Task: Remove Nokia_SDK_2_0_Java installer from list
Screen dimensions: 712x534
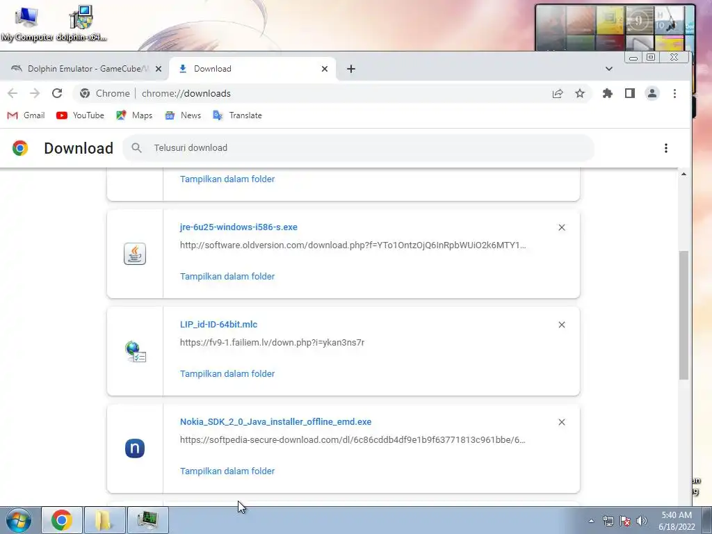Action: pos(562,422)
